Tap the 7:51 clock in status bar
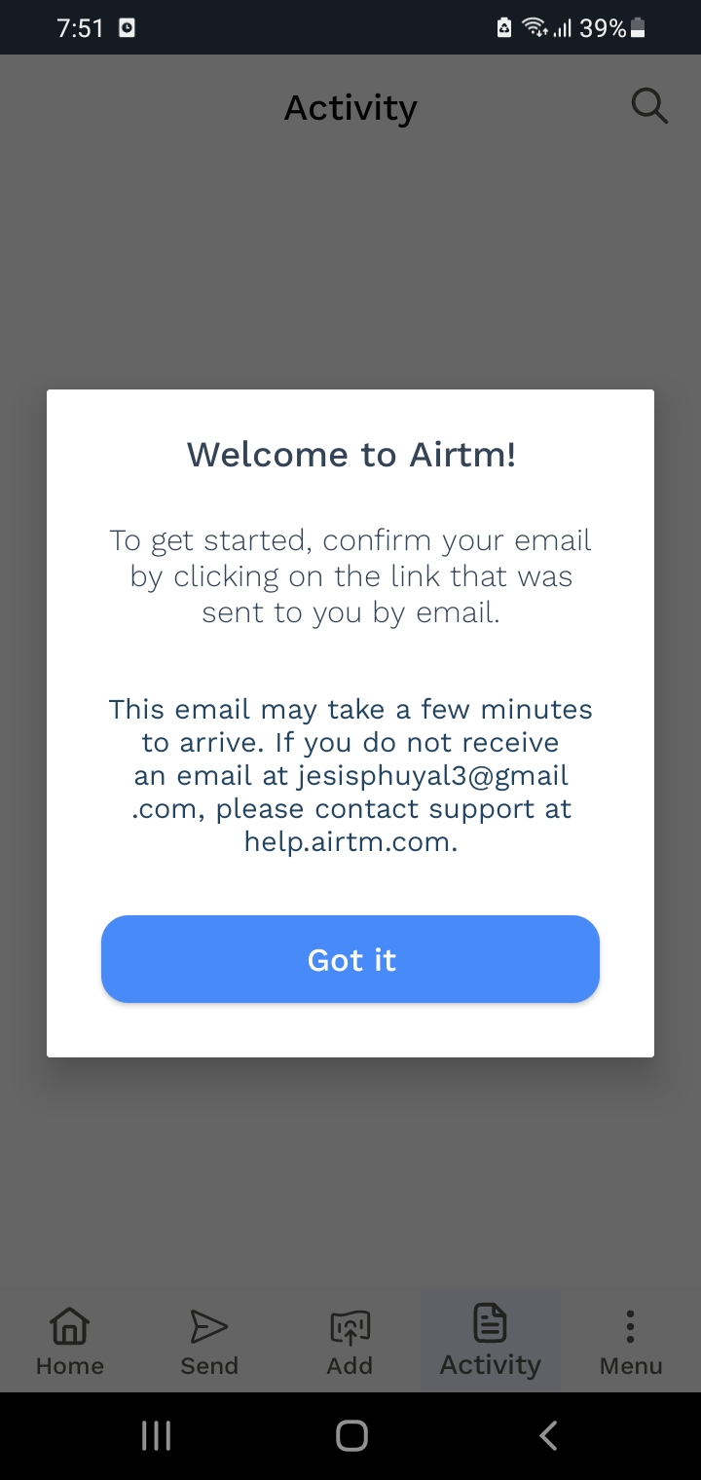Image resolution: width=701 pixels, height=1480 pixels. click(81, 28)
